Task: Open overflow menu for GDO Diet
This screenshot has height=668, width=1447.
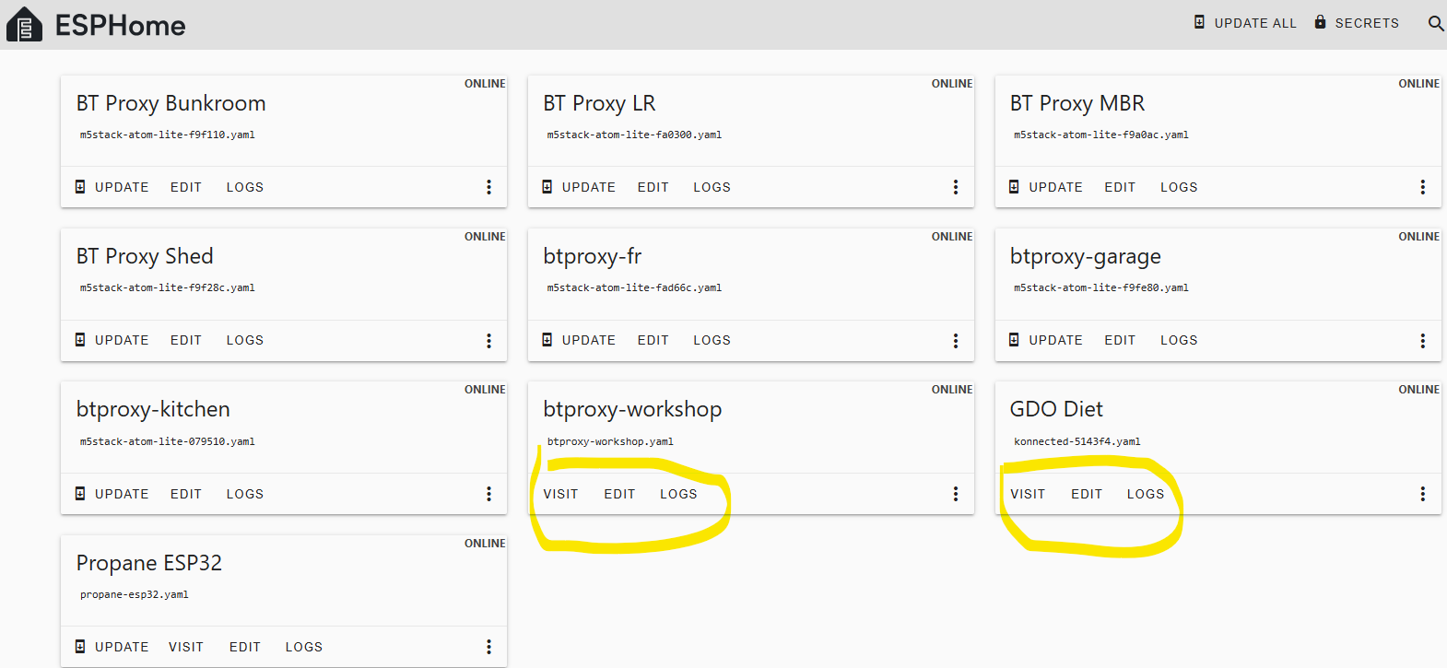Action: pos(1423,494)
